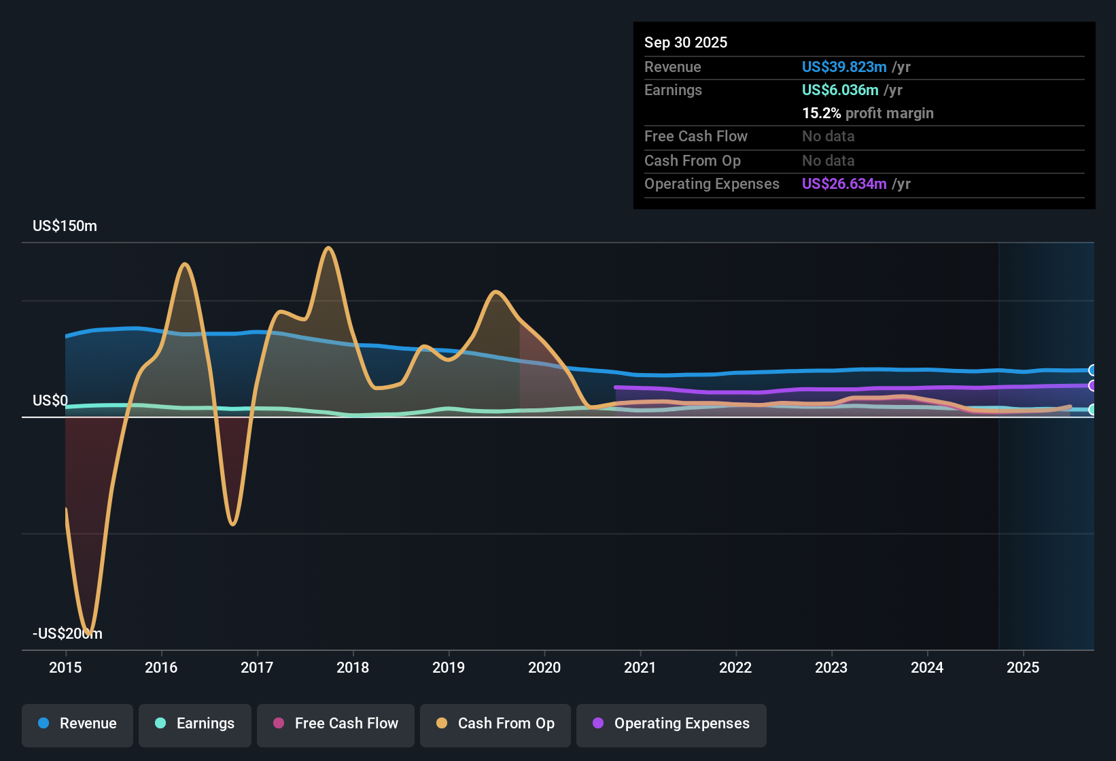This screenshot has width=1116, height=761.
Task: Click the orange Cash From Op legend dot
Action: [440, 724]
